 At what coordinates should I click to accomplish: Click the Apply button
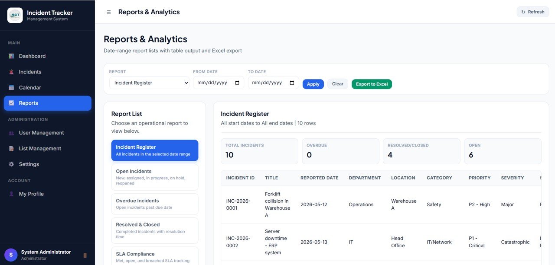pyautogui.click(x=313, y=84)
